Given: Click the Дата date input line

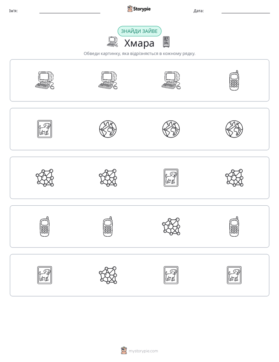Looking at the screenshot, I should click(x=246, y=11).
